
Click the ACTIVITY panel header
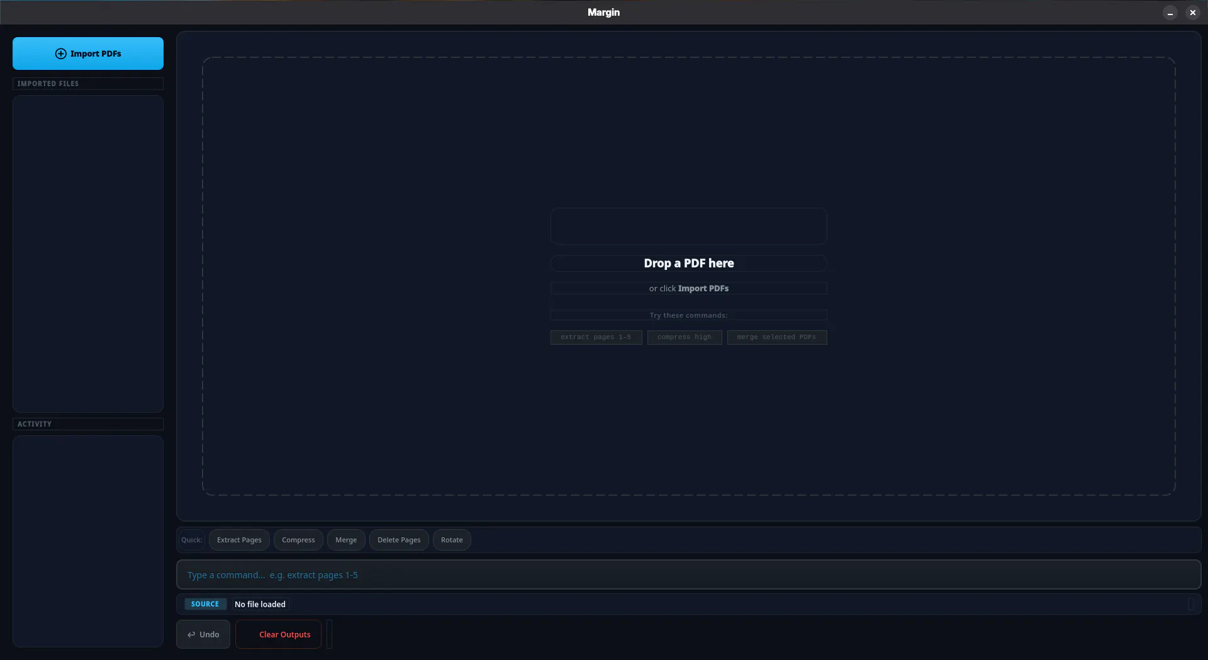[x=88, y=424]
